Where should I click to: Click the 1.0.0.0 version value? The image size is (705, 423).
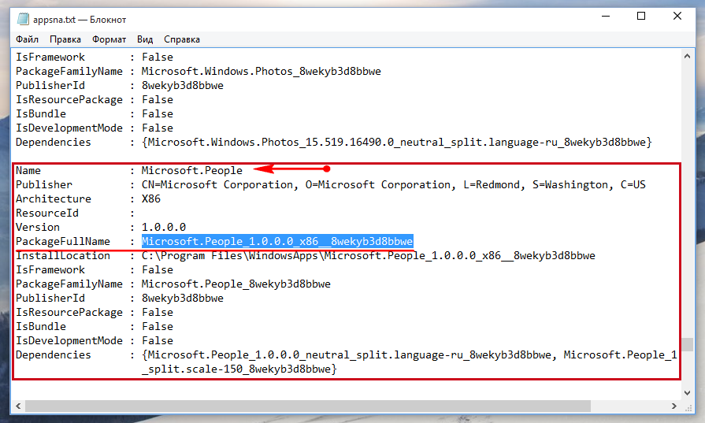click(x=164, y=227)
